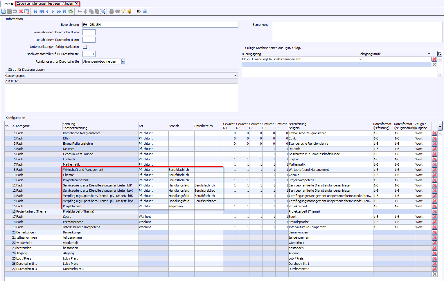Toggle Unterpunktungen farbig markieren checkbox
This screenshot has width=444, height=281.
pyautogui.click(x=85, y=47)
